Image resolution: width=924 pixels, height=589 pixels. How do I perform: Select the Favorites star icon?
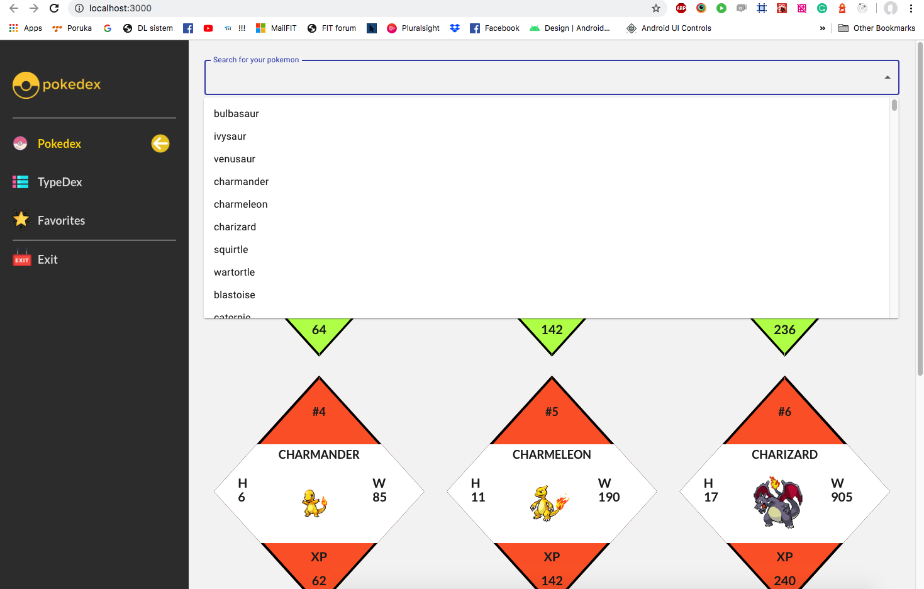click(x=21, y=220)
